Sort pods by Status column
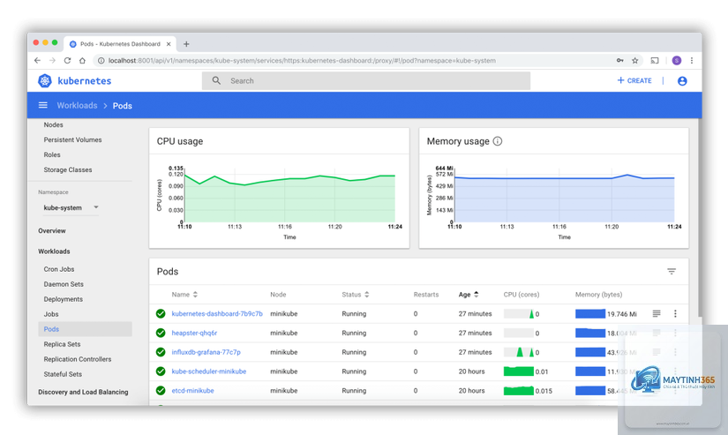Viewport: 728px width, 435px height. [356, 295]
